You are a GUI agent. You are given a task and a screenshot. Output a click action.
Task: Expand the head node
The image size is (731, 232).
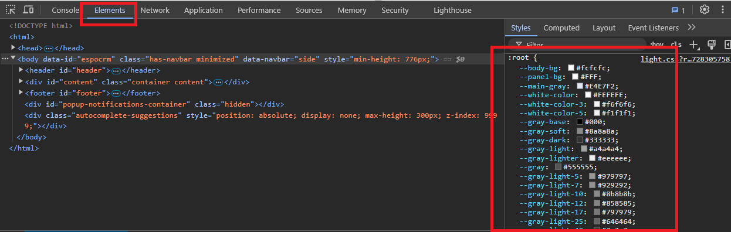point(13,48)
